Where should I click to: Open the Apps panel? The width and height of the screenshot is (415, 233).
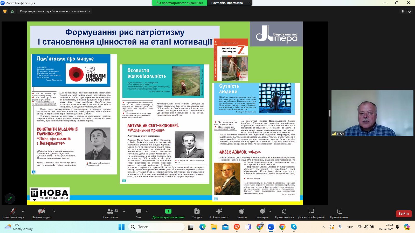click(x=284, y=213)
